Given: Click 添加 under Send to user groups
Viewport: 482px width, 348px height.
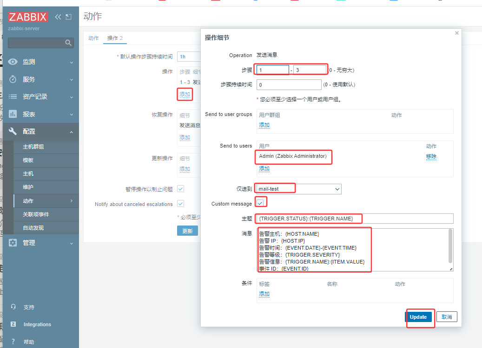Looking at the screenshot, I should (x=264, y=125).
